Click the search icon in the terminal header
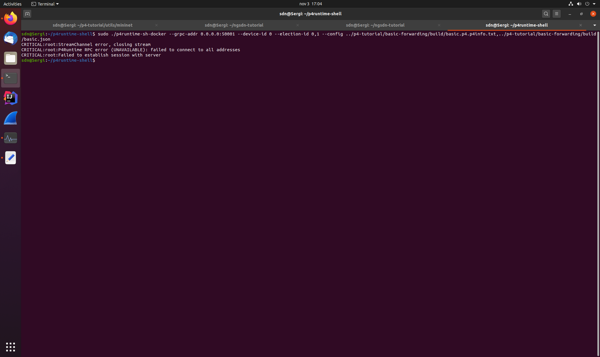600x357 pixels. click(x=546, y=14)
